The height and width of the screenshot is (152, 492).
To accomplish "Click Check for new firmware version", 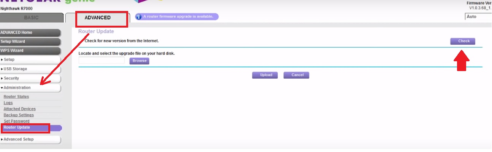I will (x=463, y=41).
